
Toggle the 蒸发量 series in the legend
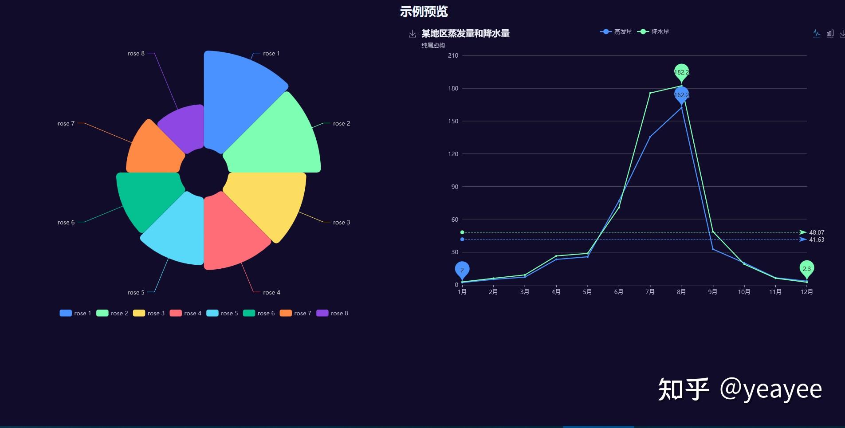coord(617,31)
